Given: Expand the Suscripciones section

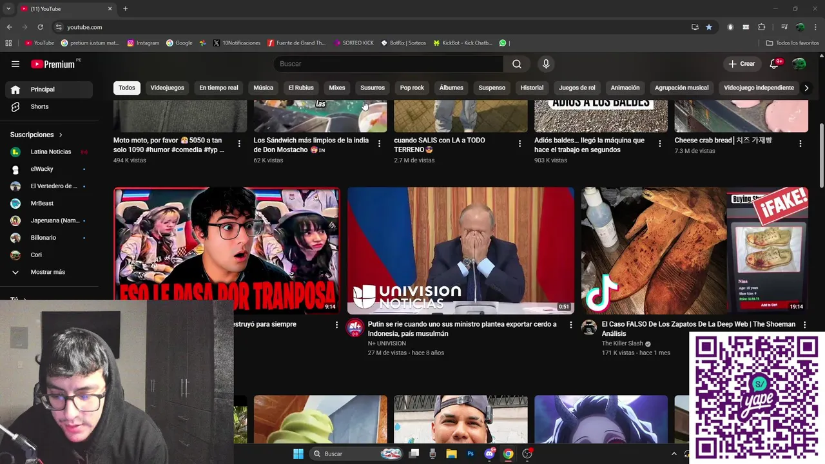Looking at the screenshot, I should click(x=37, y=135).
